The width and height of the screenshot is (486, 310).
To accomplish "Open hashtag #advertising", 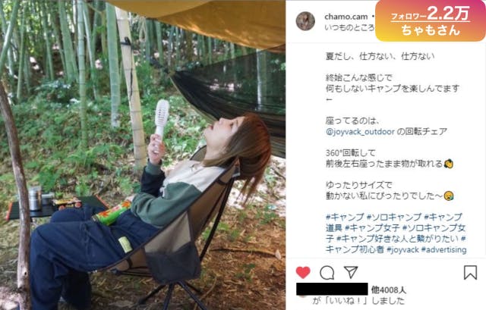I will pyautogui.click(x=443, y=249).
